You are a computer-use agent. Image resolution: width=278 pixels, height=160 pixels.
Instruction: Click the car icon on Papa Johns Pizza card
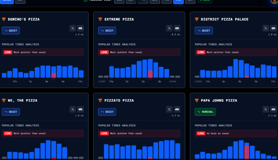[x=273, y=109]
